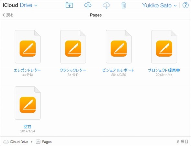Click the Pages breadcrumb in path bar

[x=47, y=142]
